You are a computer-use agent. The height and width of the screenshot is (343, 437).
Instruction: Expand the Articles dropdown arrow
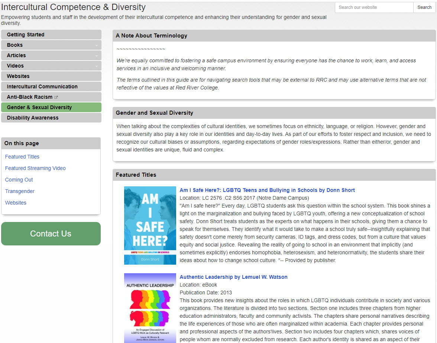96,56
